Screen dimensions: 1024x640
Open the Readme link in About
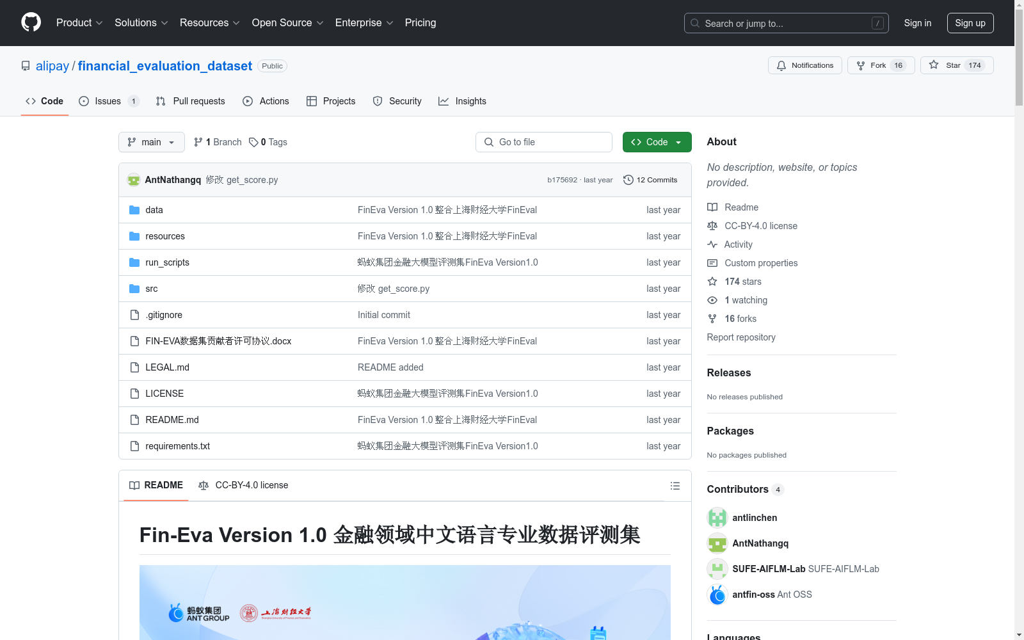[733, 207]
